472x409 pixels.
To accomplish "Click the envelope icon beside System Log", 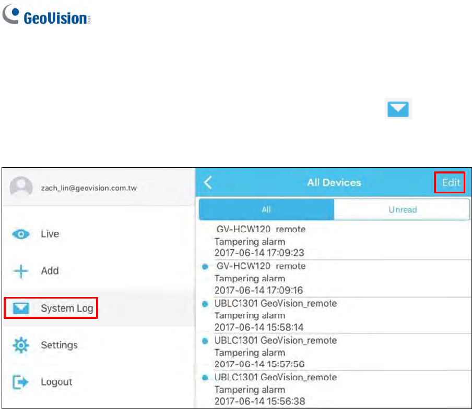I will (x=21, y=308).
